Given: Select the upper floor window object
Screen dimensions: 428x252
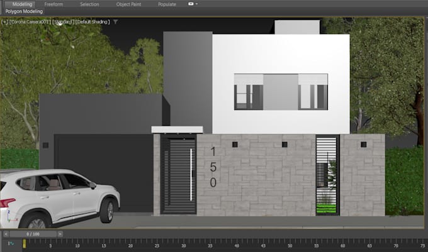Looking at the screenshot, I should (x=281, y=92).
